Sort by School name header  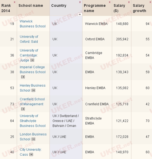point(31,6)
